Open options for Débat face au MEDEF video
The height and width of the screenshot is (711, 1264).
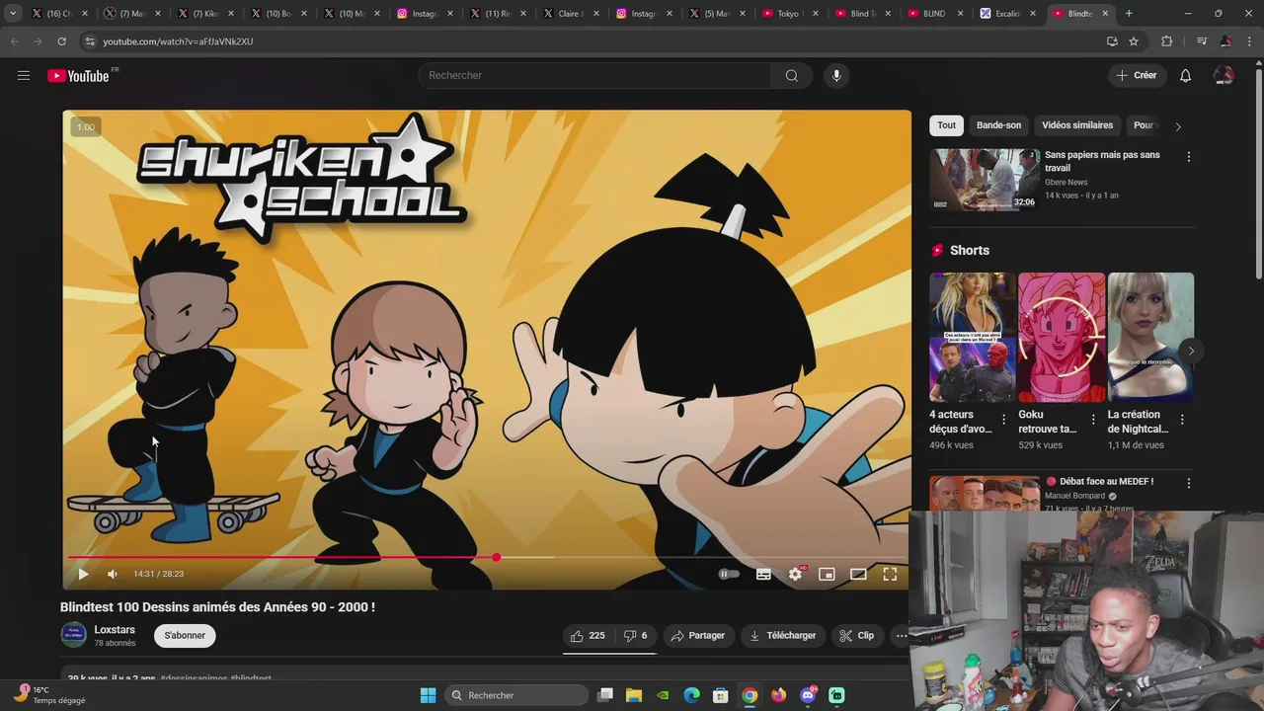click(1188, 483)
